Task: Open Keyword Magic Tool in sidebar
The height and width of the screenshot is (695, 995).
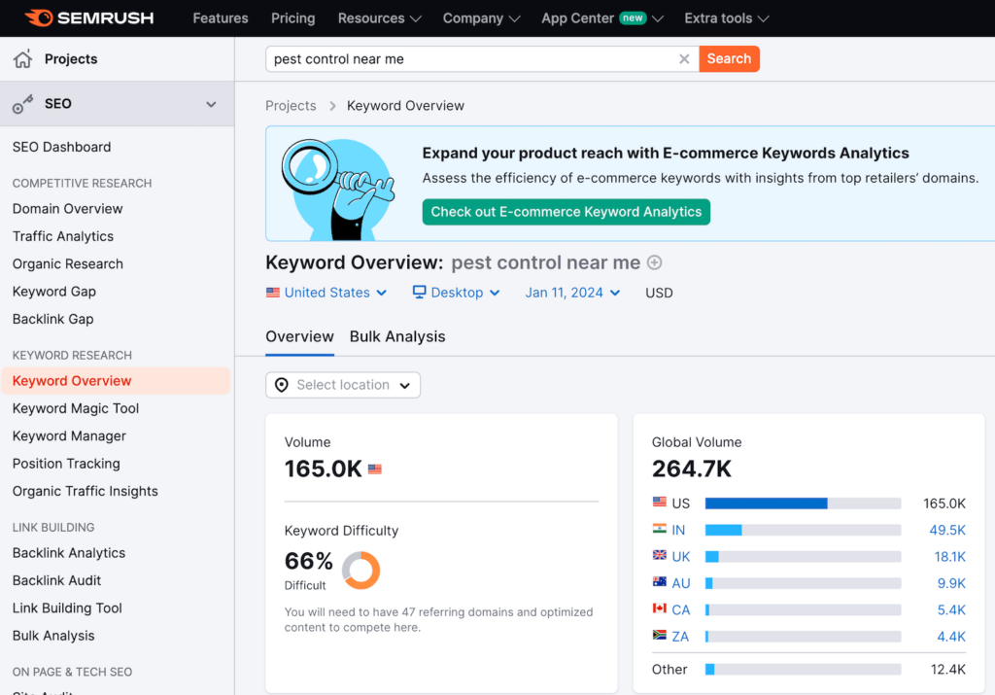Action: click(76, 409)
